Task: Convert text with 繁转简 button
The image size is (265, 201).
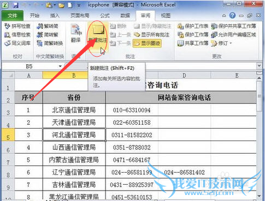Action: pos(48,26)
